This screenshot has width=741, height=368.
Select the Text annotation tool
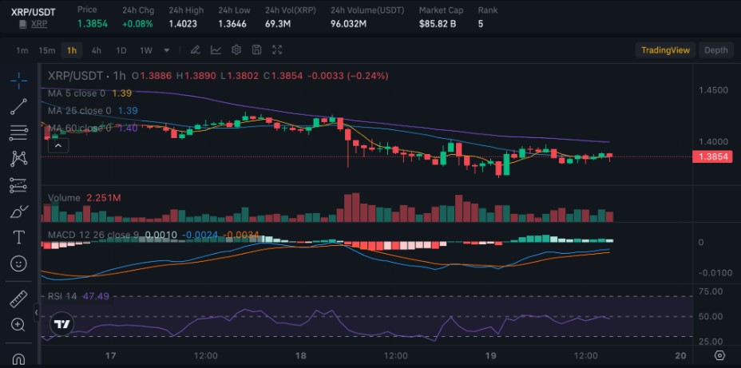tap(18, 237)
